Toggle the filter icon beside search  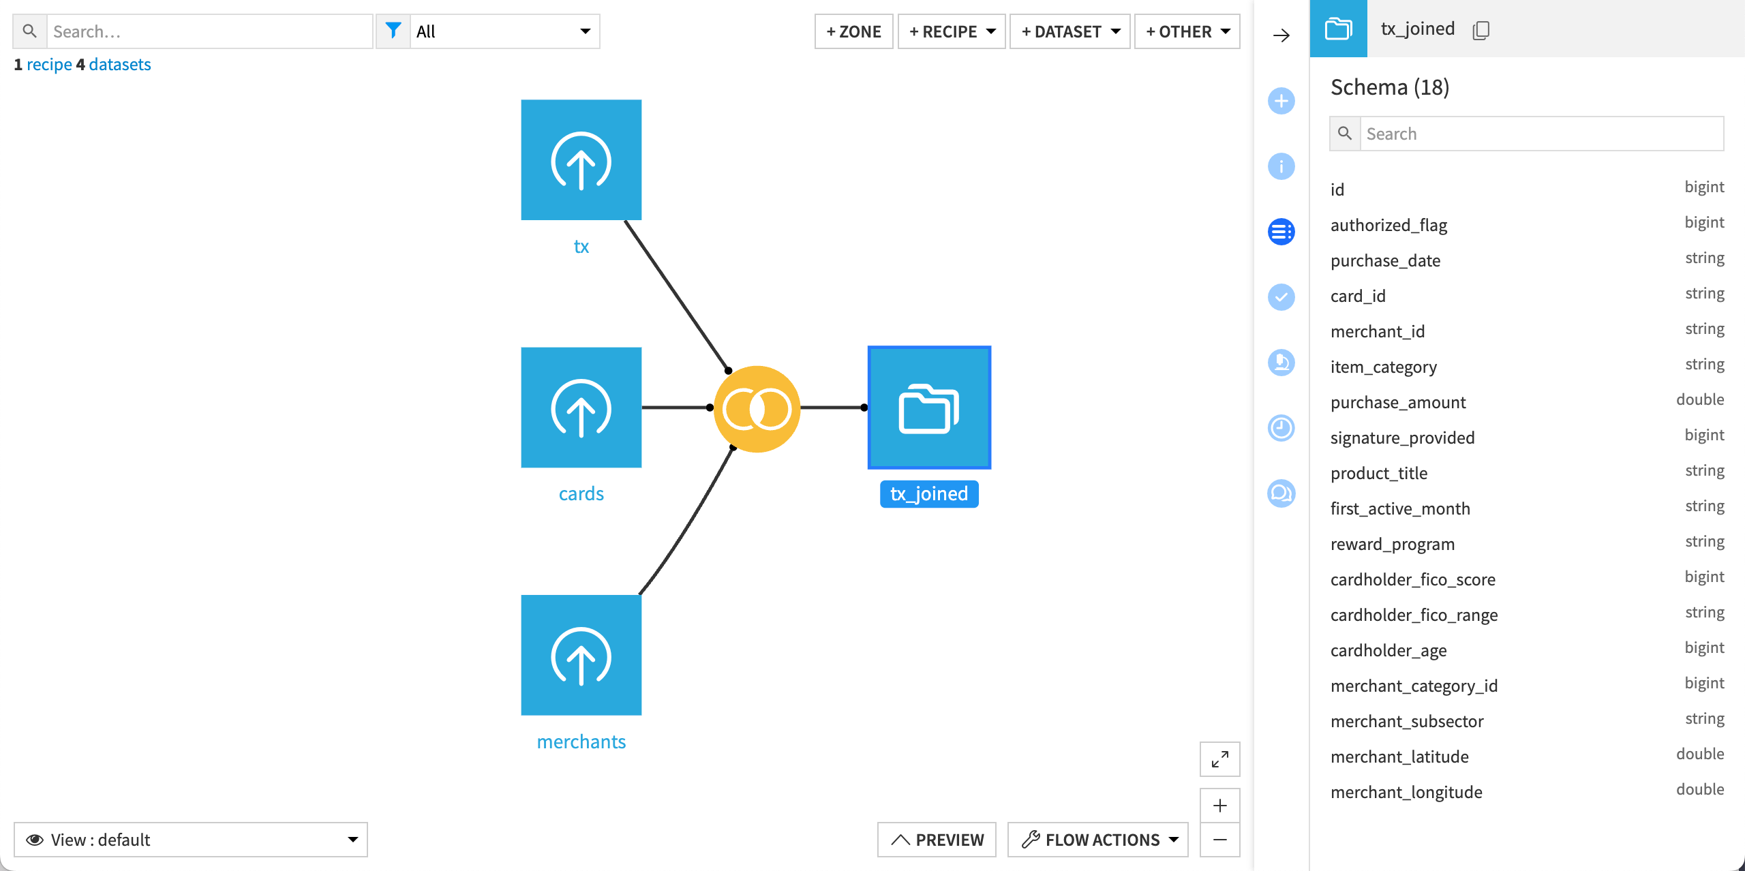point(394,31)
